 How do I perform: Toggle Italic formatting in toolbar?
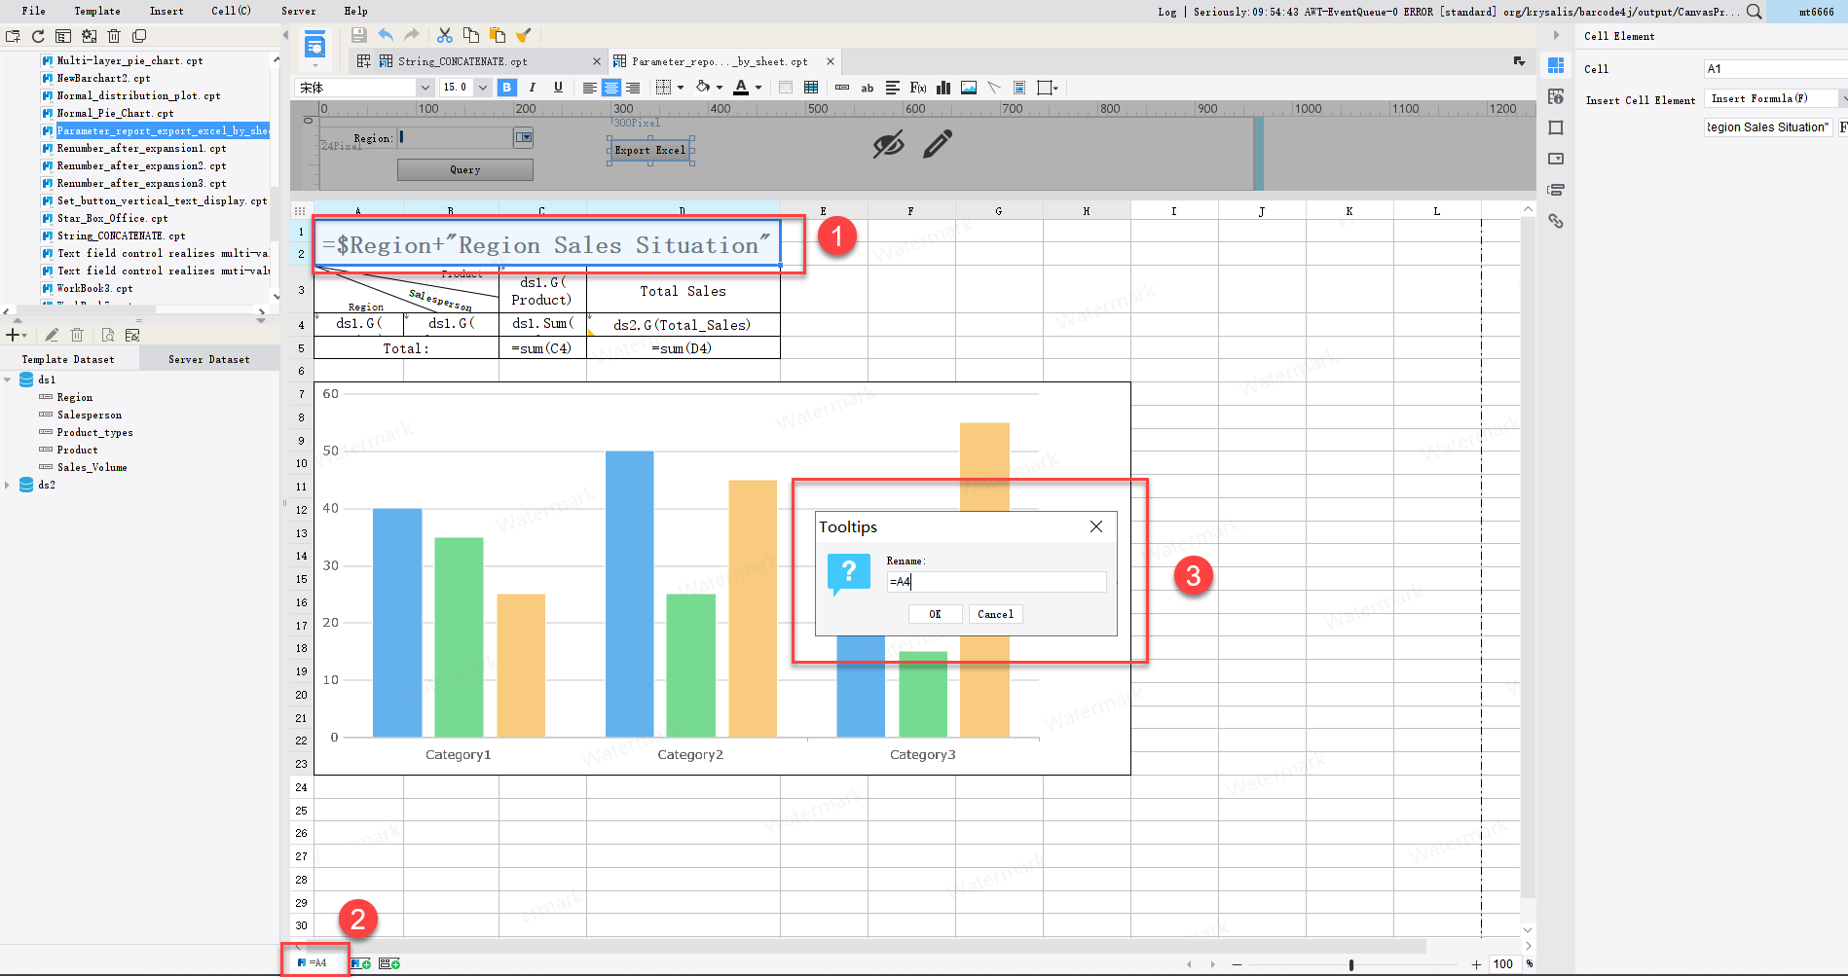pos(532,87)
